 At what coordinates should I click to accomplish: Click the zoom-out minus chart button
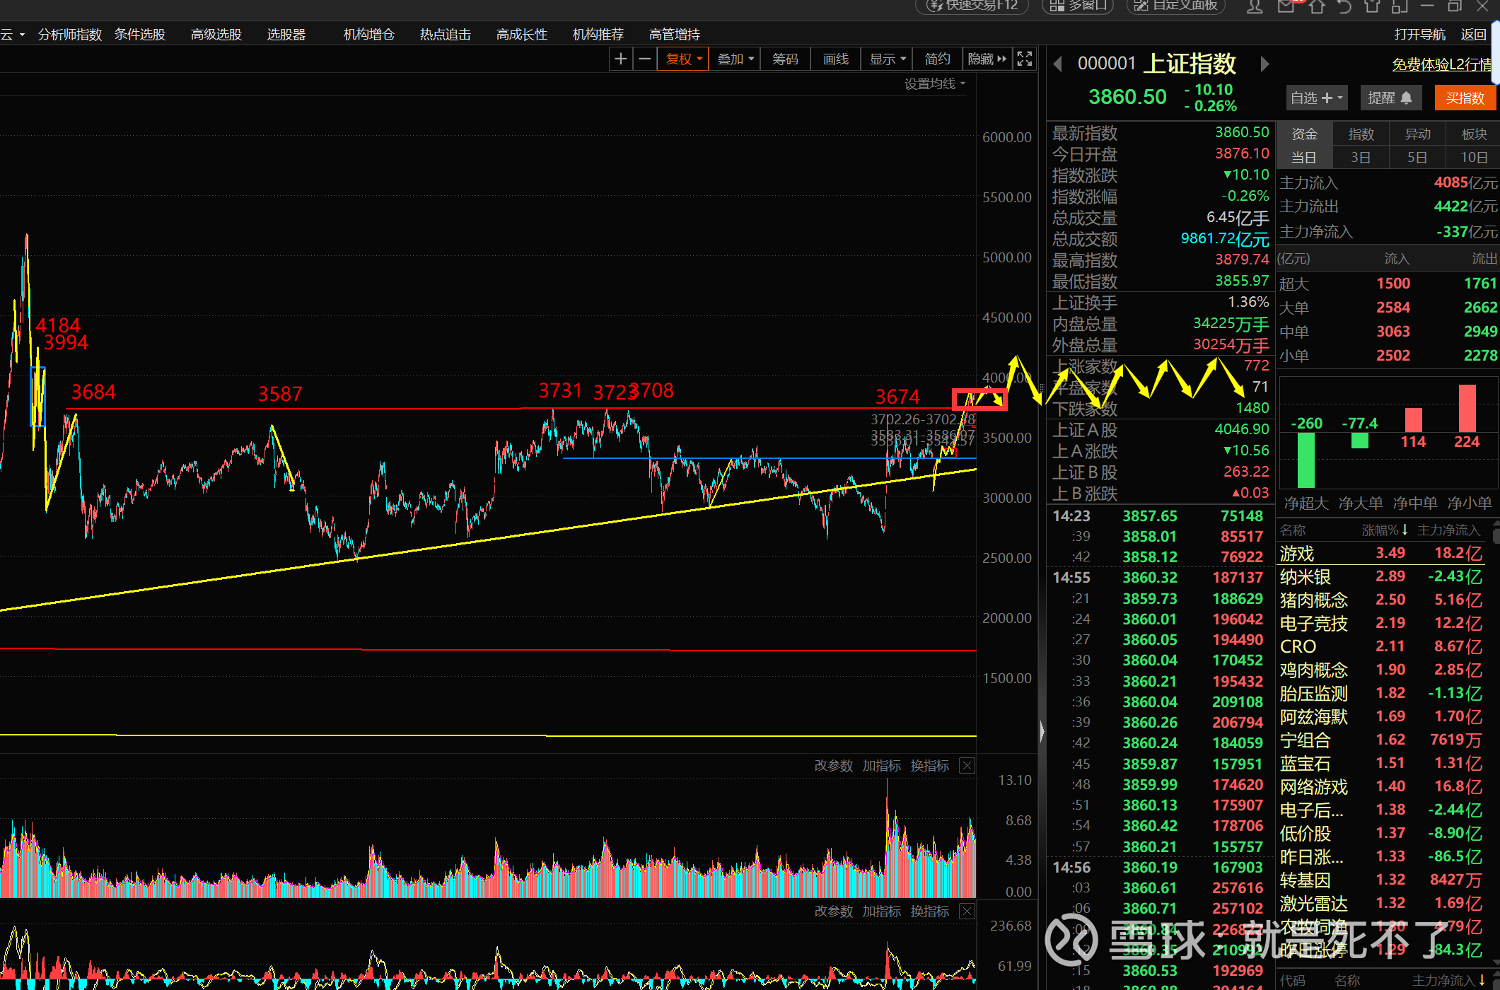pyautogui.click(x=644, y=59)
